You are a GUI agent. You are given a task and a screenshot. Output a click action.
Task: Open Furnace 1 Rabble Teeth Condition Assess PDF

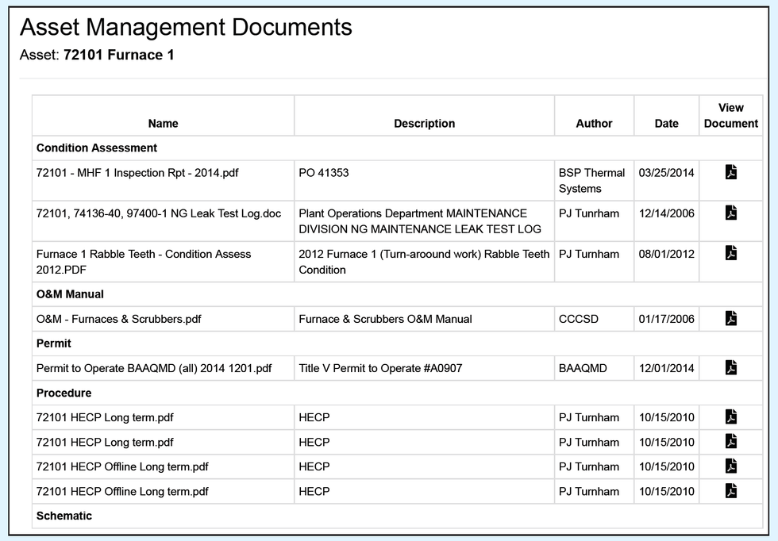click(731, 254)
